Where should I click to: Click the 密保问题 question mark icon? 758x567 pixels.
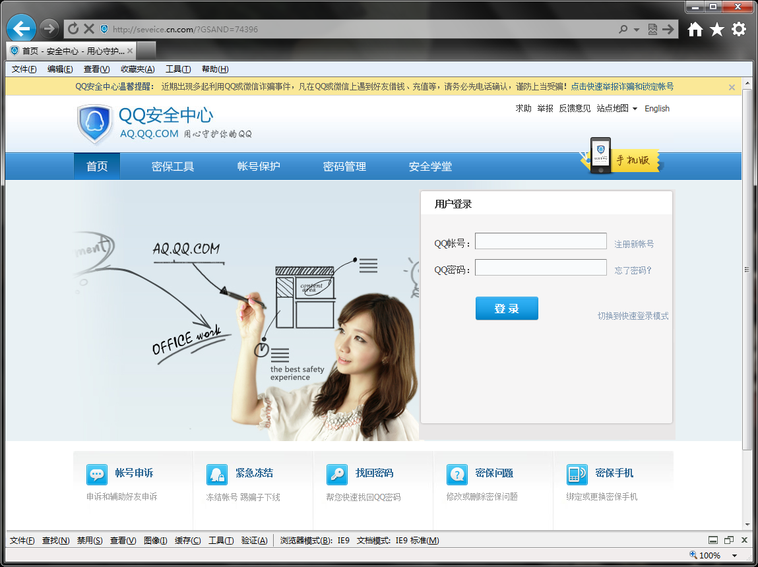tap(457, 474)
